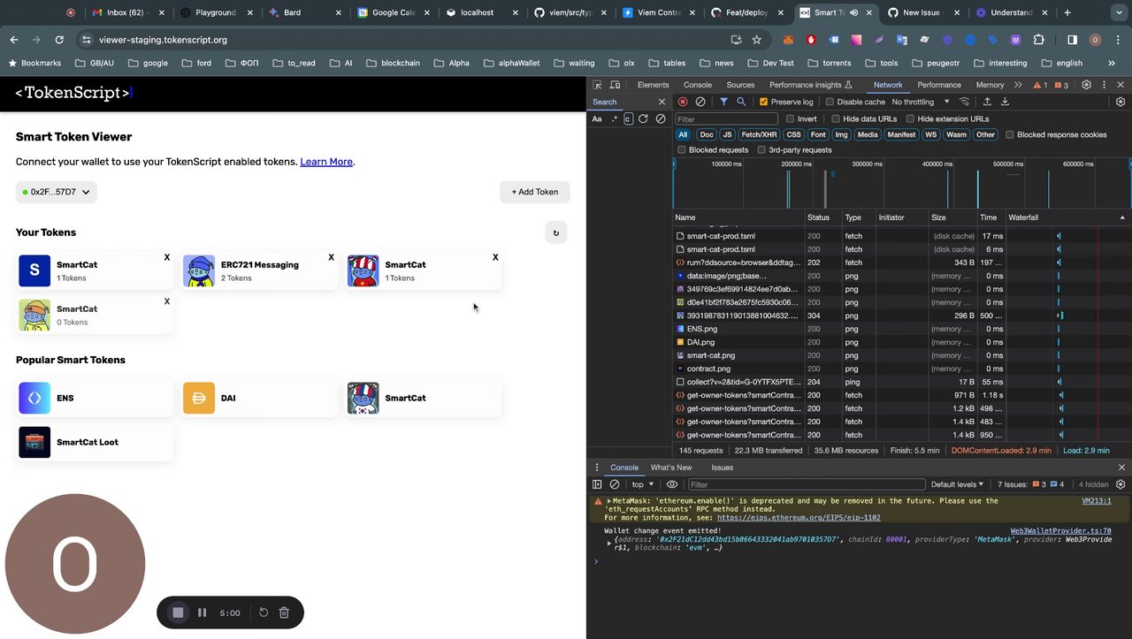This screenshot has width=1132, height=639.
Task: Expand the logged wallet address object
Action: coord(608,542)
